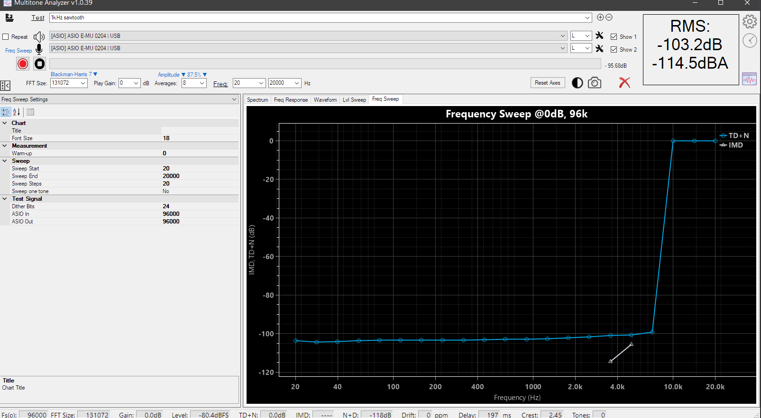
Task: Collapse the Test Signal category
Action: 5,199
